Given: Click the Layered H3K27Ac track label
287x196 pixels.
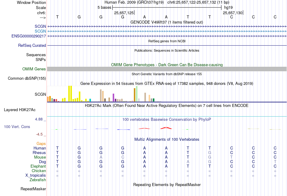Looking at the screenshot, I should tap(20, 110).
